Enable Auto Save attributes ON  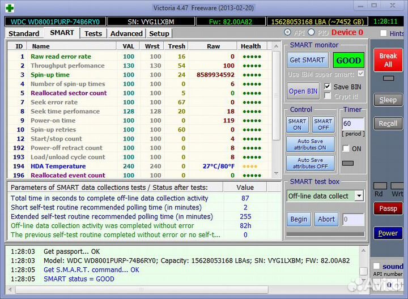tap(311, 144)
